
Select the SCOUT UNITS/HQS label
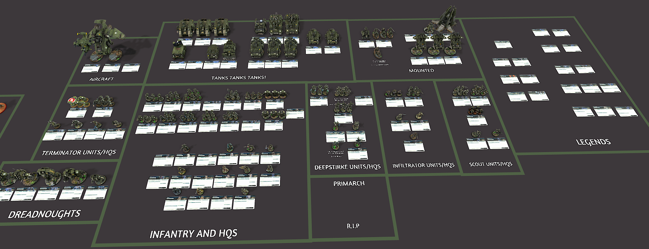pos(491,164)
